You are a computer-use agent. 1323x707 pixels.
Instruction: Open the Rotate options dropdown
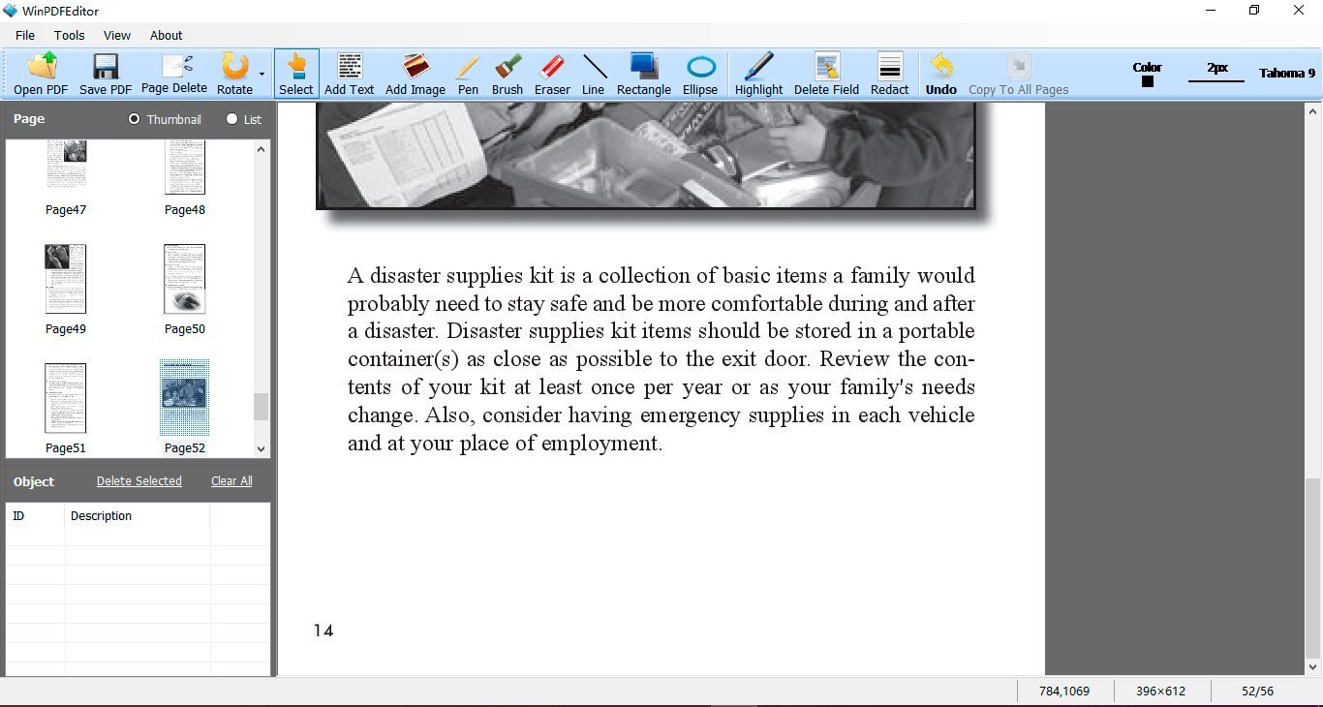(260, 73)
